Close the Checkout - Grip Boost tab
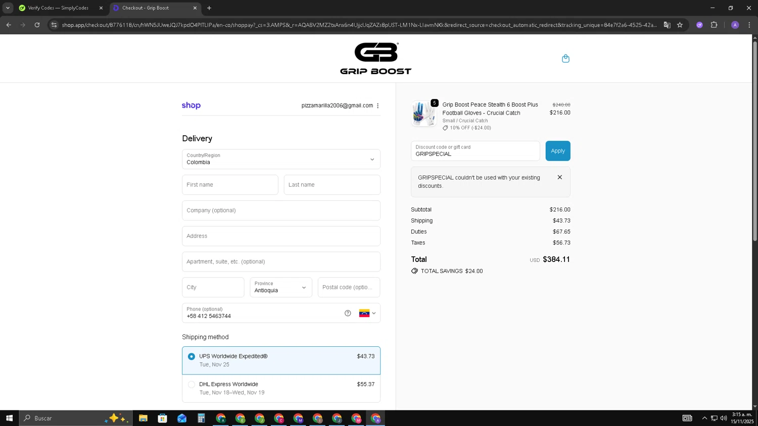The height and width of the screenshot is (426, 758). pos(195,8)
